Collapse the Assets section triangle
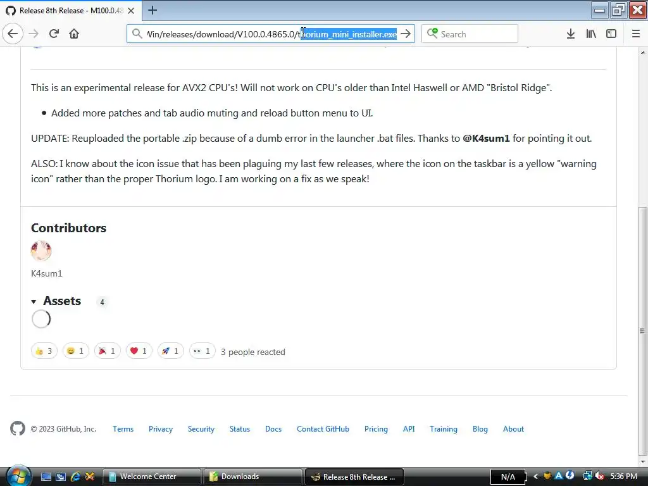Screen dimensions: 648x486 click(x=34, y=302)
